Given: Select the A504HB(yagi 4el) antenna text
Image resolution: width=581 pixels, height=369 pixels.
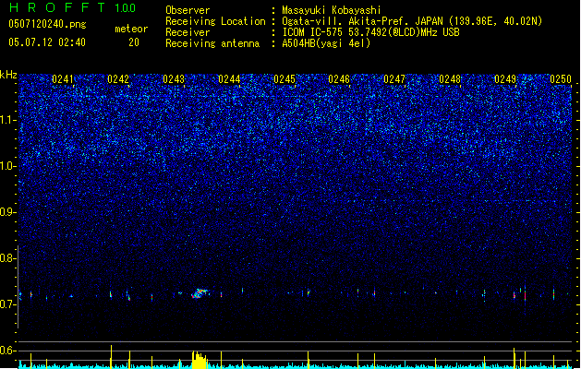Looking at the screenshot, I should 326,43.
